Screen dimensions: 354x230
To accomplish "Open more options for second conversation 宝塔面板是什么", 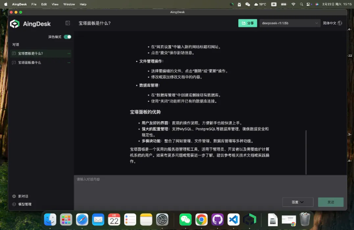I will 69,62.
